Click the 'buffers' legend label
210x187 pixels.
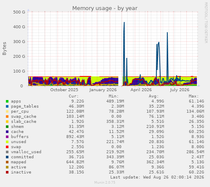20,137
